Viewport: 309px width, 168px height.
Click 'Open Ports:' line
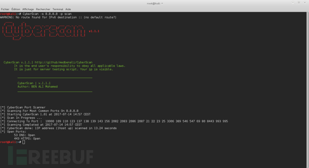click(x=13, y=132)
